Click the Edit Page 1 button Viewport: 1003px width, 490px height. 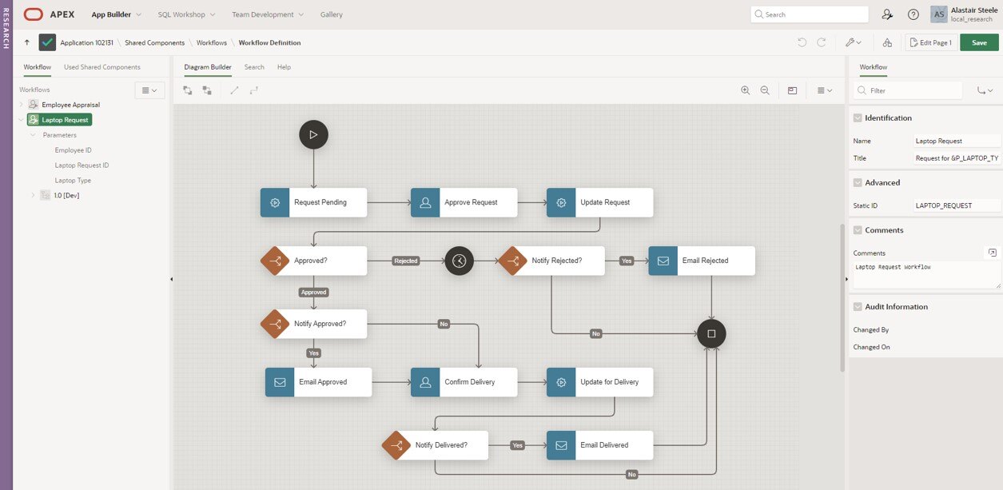[x=930, y=42]
